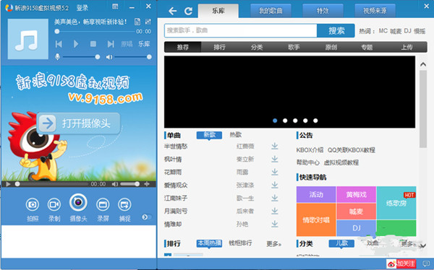Select the first banner carousel dot
434x270 pixels.
[x=275, y=121]
